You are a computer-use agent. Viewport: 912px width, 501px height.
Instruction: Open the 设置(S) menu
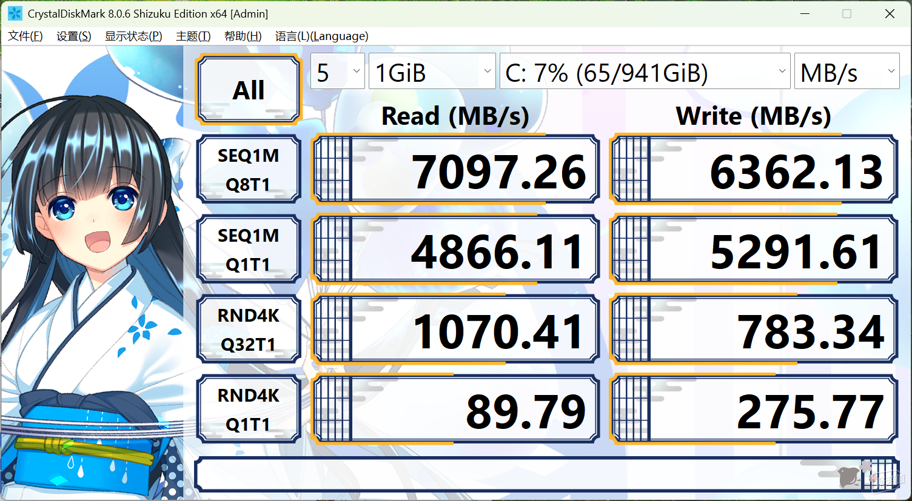[74, 36]
